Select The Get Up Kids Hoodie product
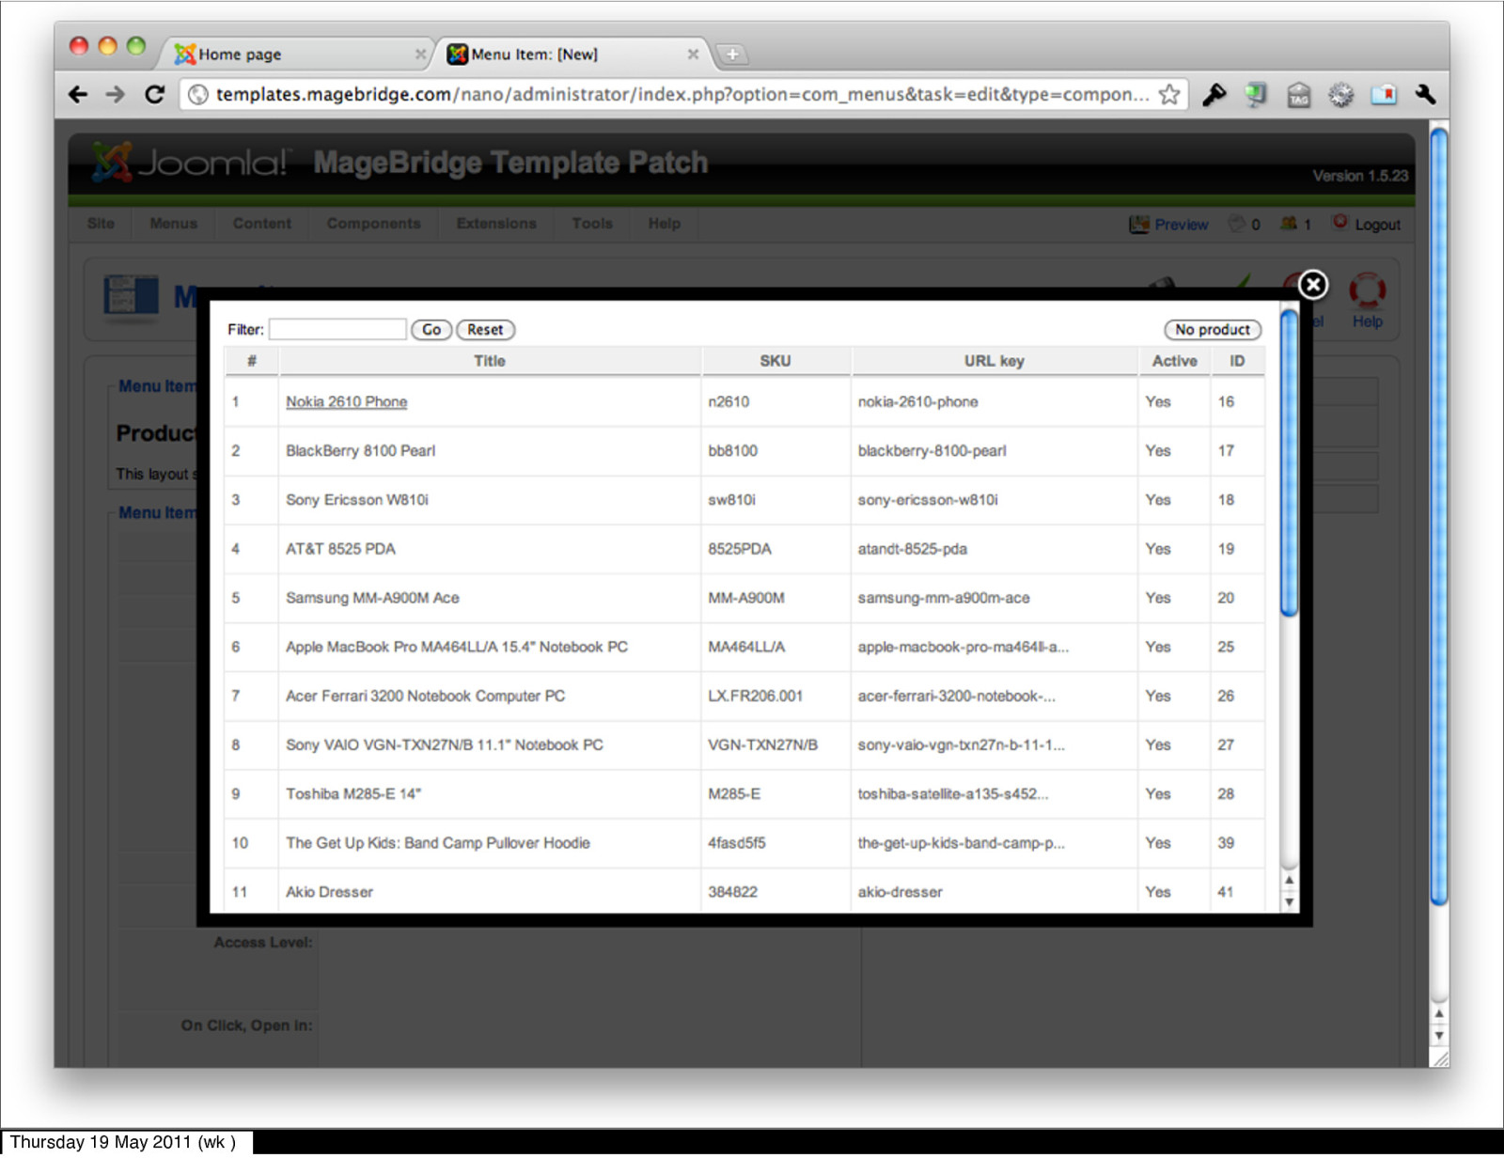 (x=438, y=843)
